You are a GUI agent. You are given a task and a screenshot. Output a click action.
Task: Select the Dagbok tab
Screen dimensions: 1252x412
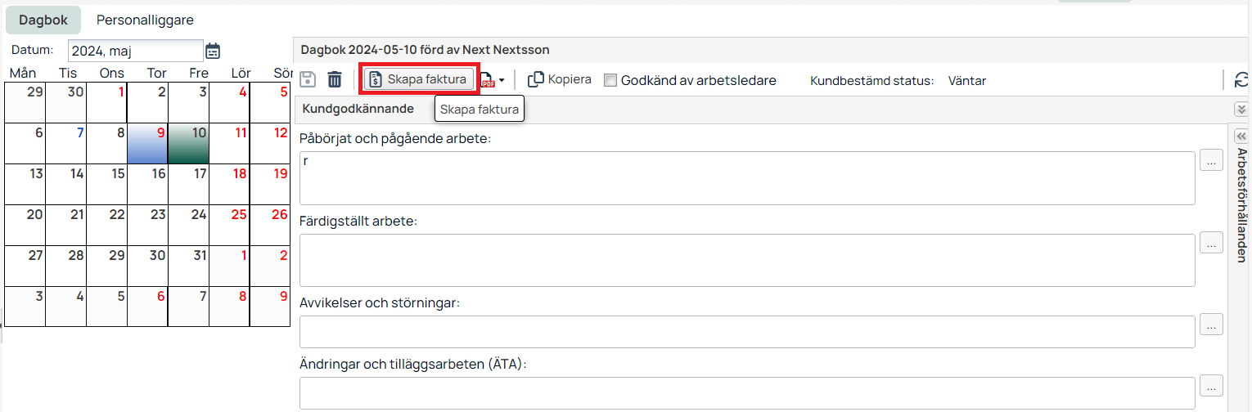(43, 20)
